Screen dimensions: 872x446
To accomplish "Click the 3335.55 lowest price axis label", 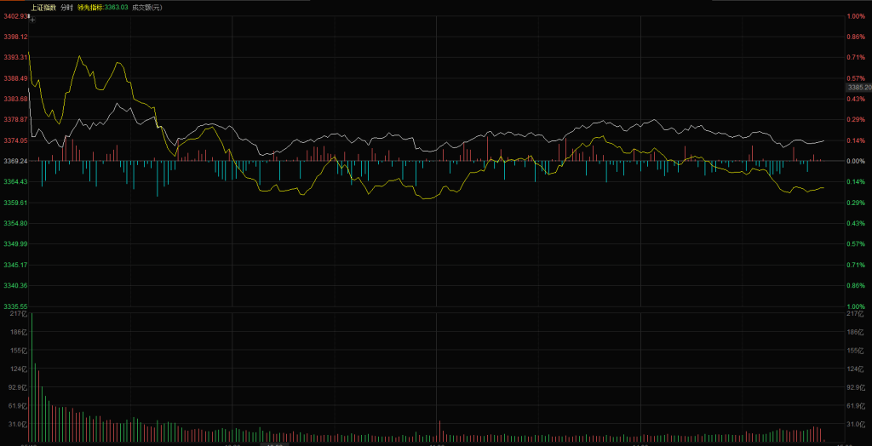I will [x=16, y=306].
